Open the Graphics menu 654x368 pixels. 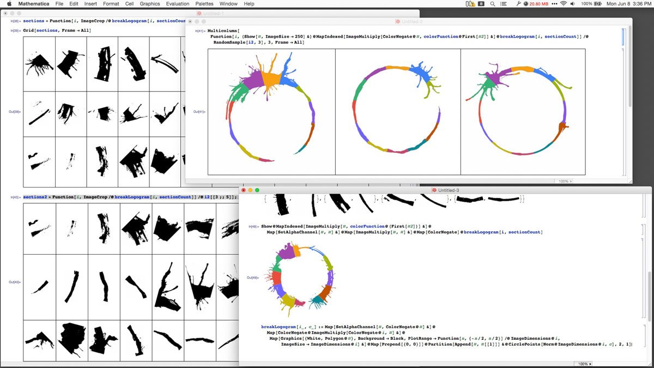(x=150, y=4)
